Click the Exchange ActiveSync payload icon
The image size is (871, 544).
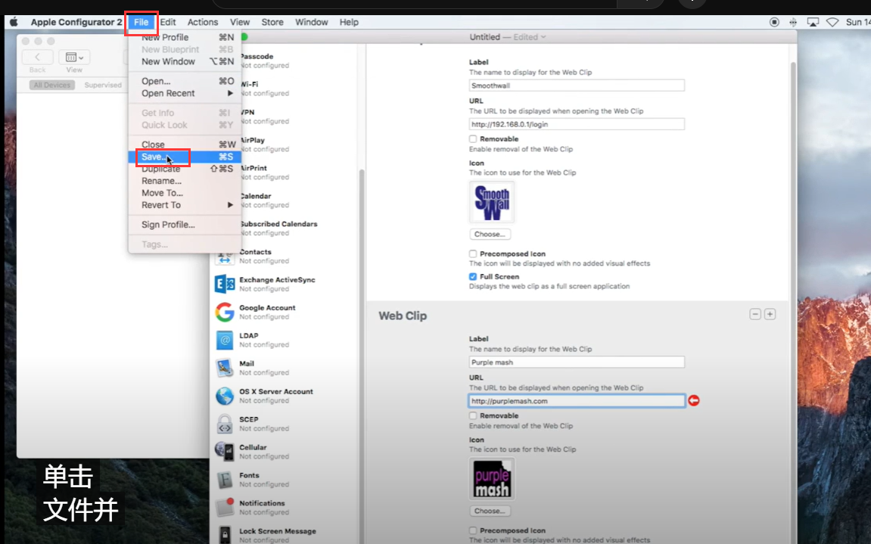[225, 284]
